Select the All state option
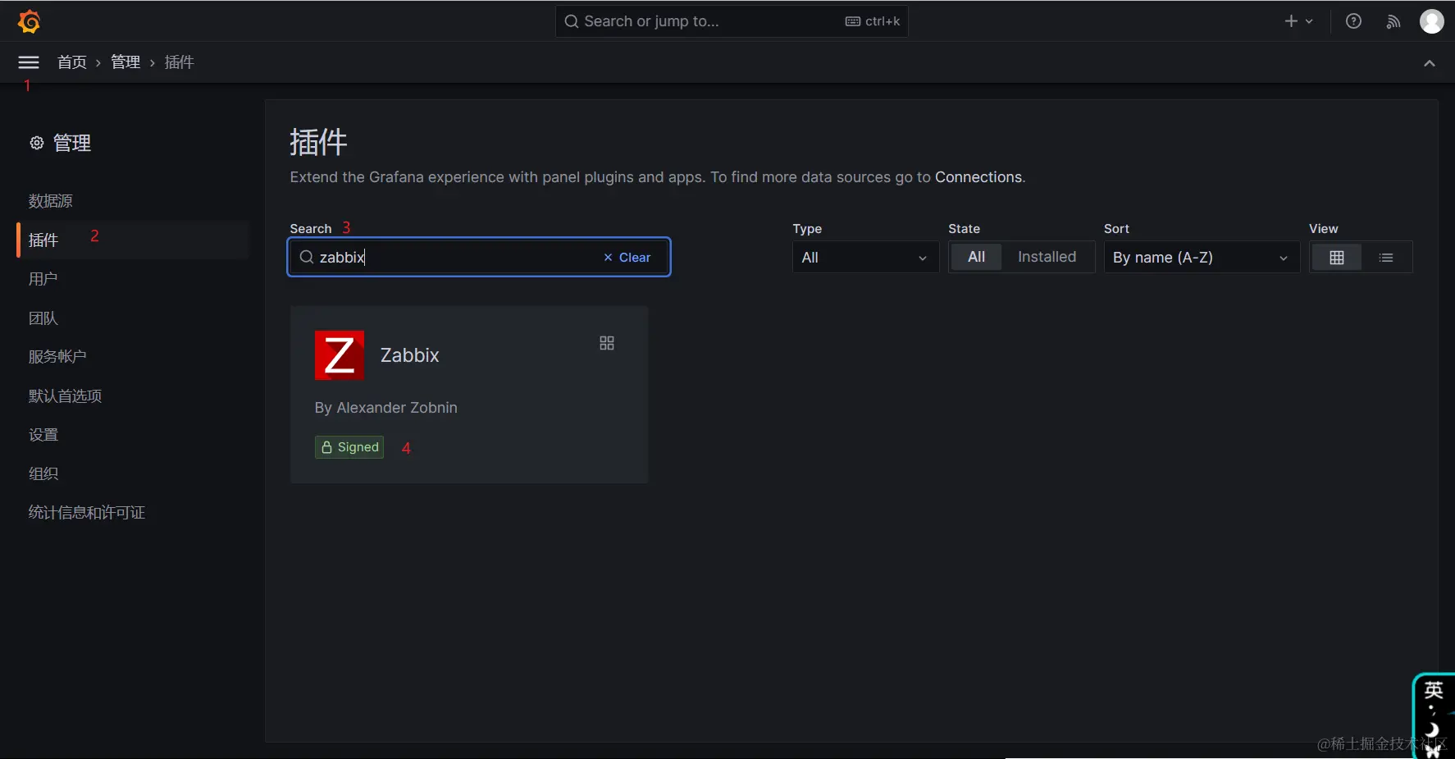Viewport: 1455px width, 759px height. click(976, 257)
